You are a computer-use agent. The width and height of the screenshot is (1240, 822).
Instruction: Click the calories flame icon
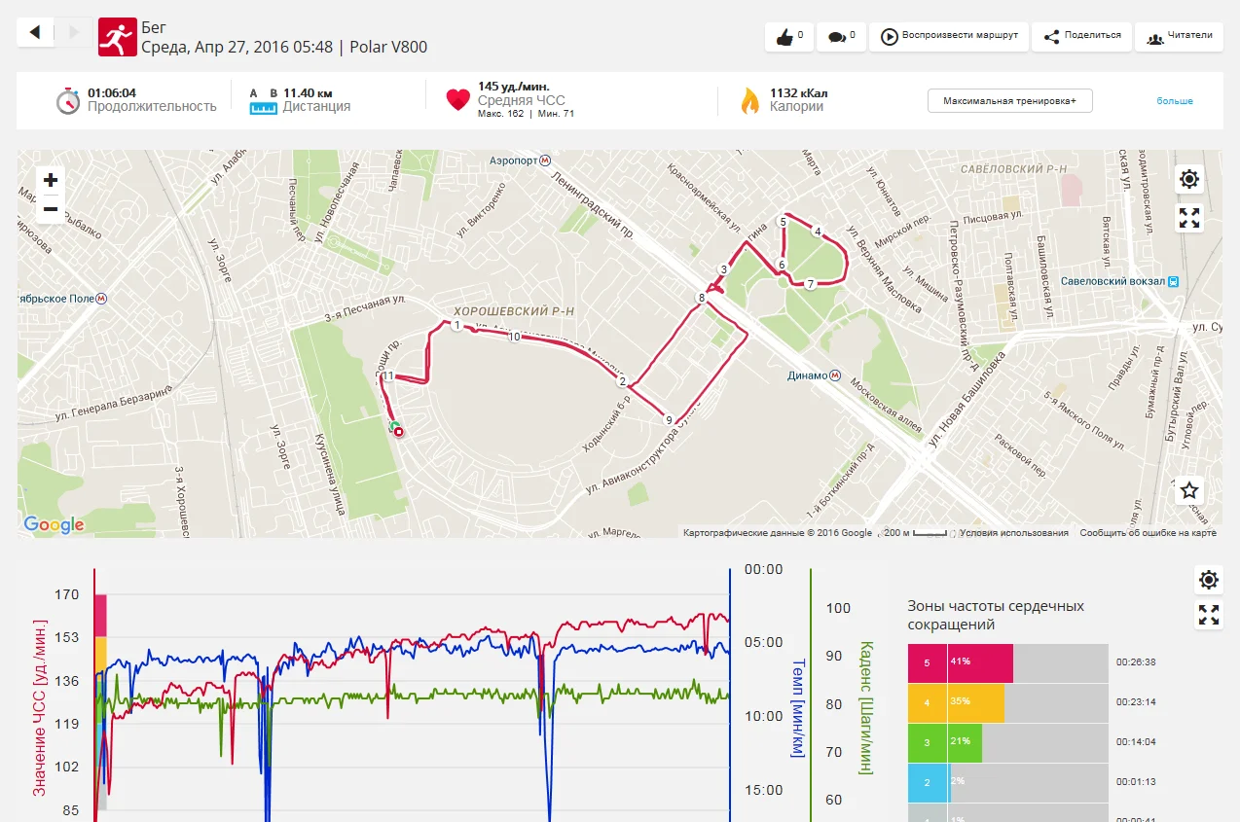pyautogui.click(x=749, y=101)
